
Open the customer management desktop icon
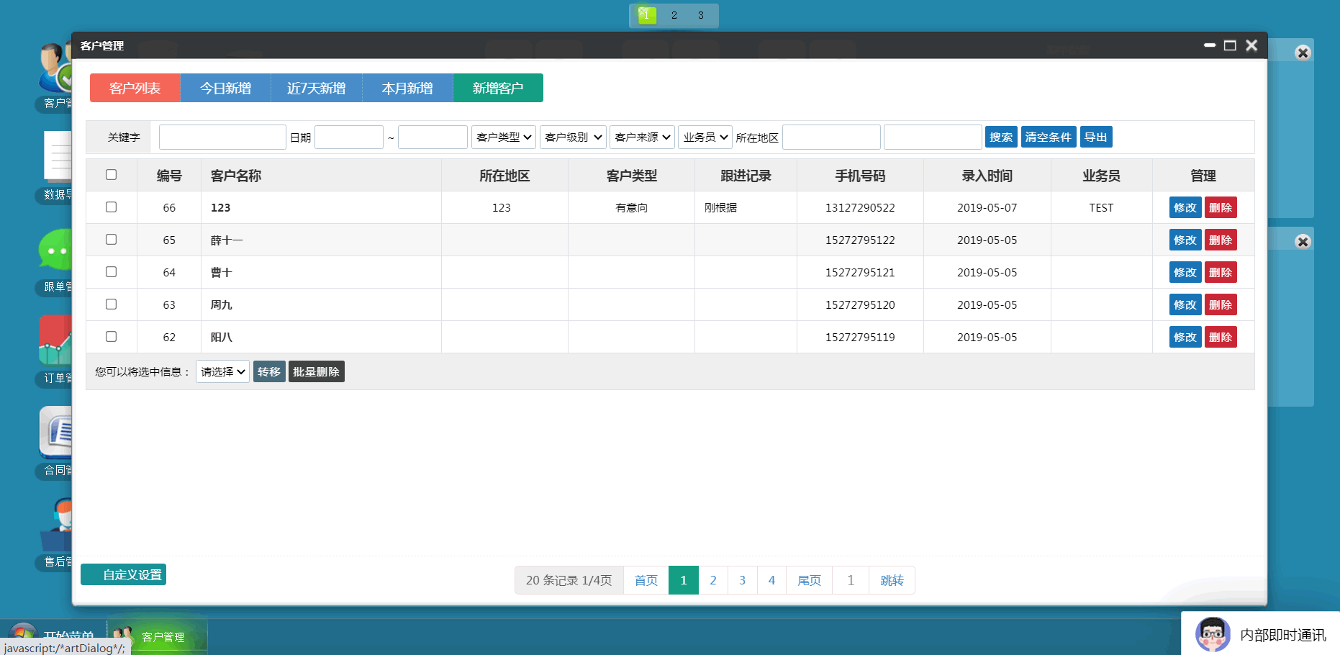click(x=55, y=68)
